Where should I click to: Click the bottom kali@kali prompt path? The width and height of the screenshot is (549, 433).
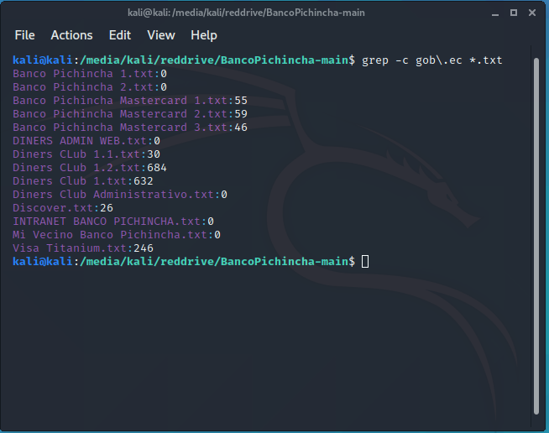(x=214, y=262)
